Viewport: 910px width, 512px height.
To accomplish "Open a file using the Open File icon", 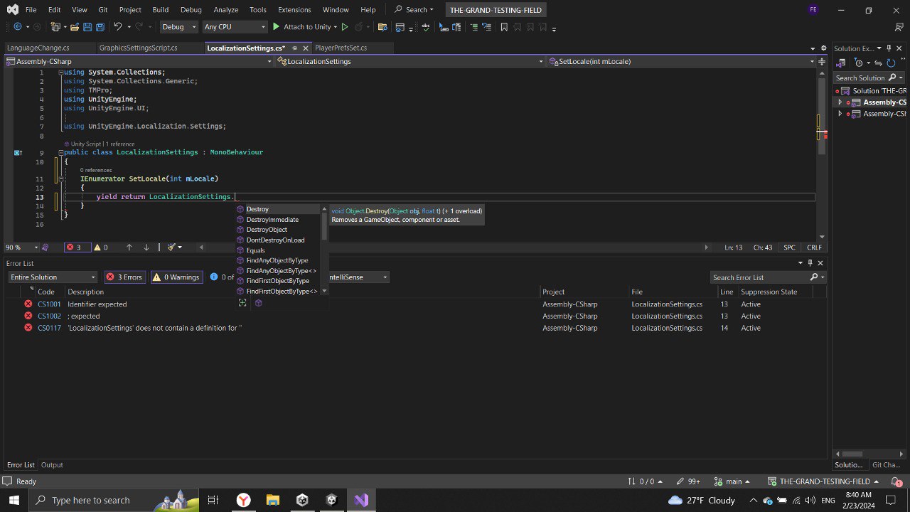I will click(x=76, y=27).
